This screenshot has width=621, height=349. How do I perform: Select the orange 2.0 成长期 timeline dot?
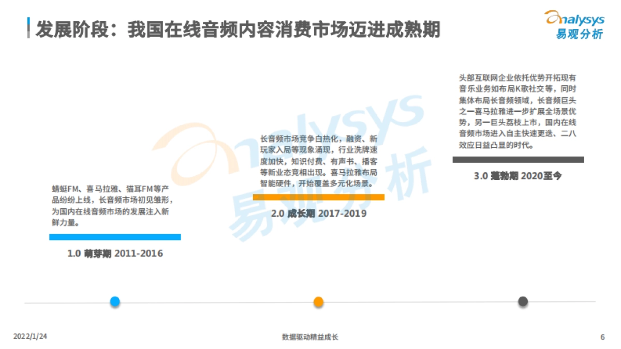[319, 301]
